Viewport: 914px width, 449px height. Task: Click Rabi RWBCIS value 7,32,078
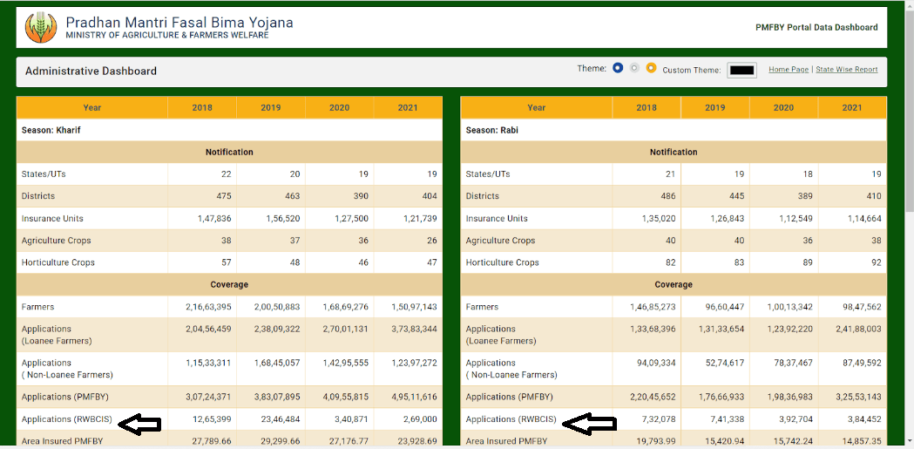click(660, 418)
